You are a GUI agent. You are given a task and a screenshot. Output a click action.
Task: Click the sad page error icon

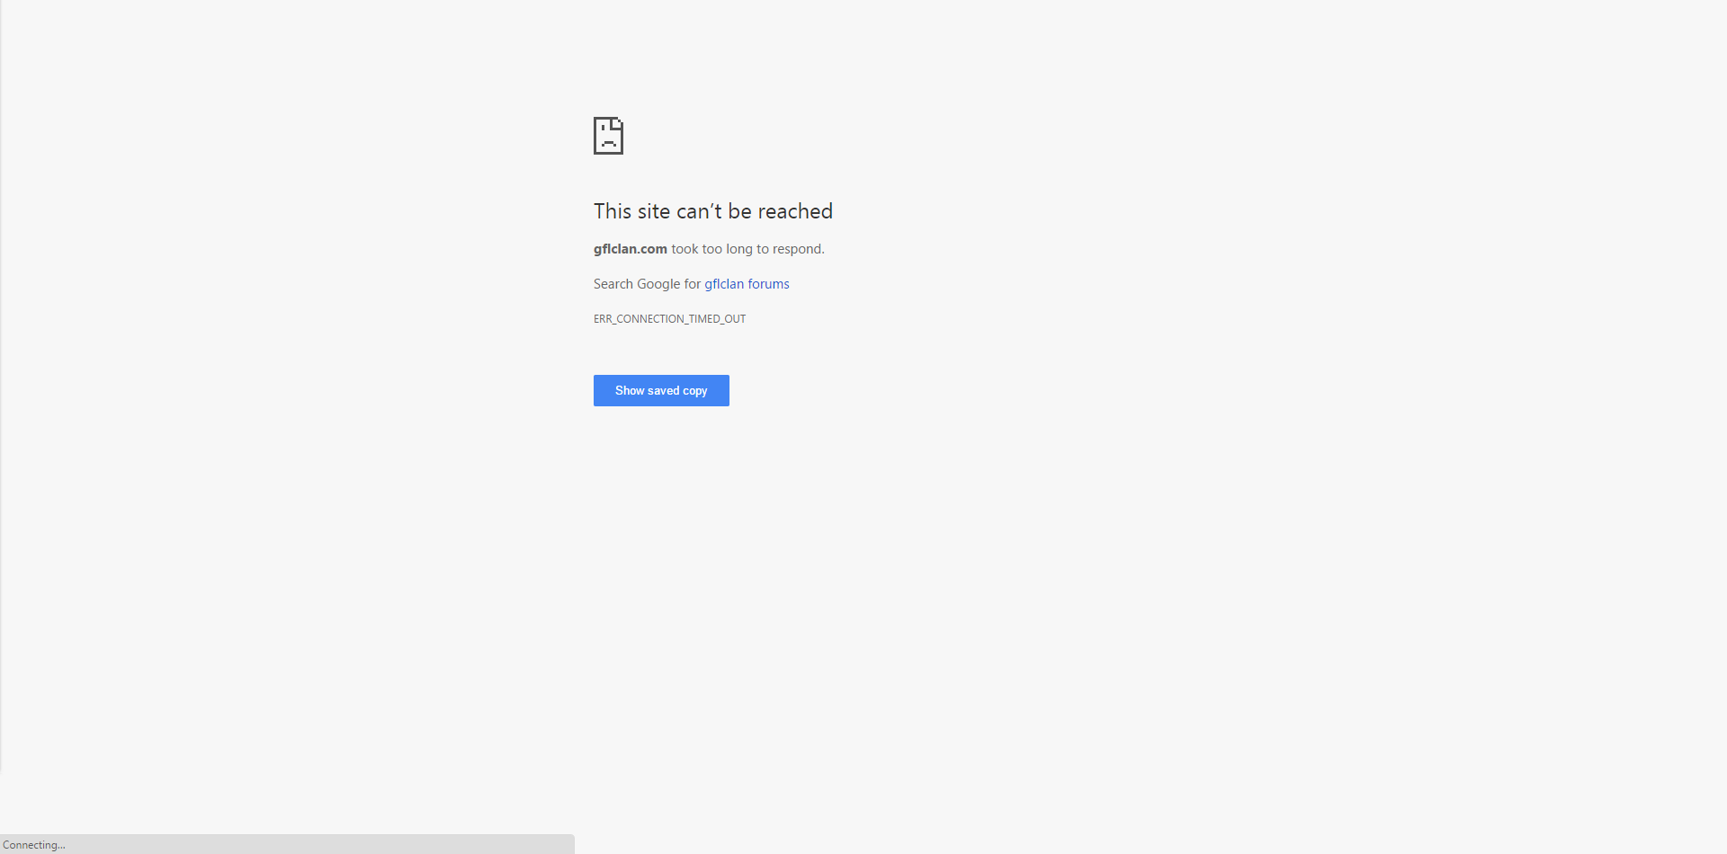608,136
